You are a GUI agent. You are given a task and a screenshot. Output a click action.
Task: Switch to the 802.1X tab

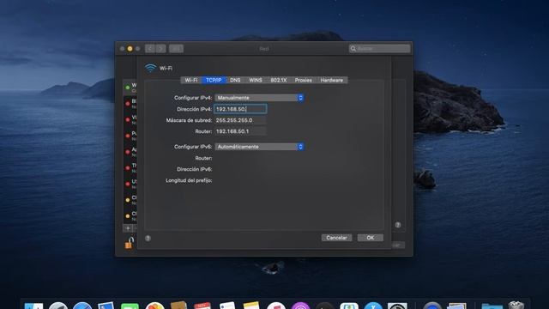278,80
